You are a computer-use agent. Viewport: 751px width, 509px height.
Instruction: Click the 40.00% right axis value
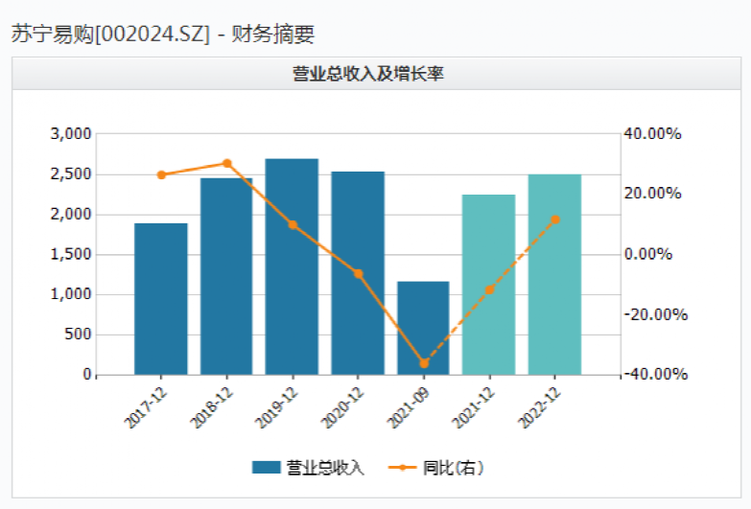[652, 133]
